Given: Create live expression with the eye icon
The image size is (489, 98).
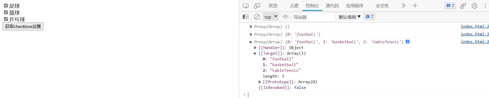Looking at the screenshot, I should click(x=285, y=17).
